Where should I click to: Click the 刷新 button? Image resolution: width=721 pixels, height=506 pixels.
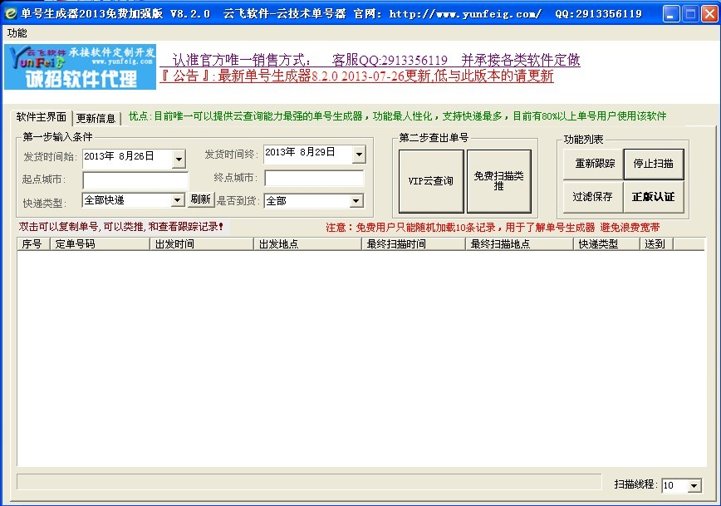pyautogui.click(x=200, y=199)
